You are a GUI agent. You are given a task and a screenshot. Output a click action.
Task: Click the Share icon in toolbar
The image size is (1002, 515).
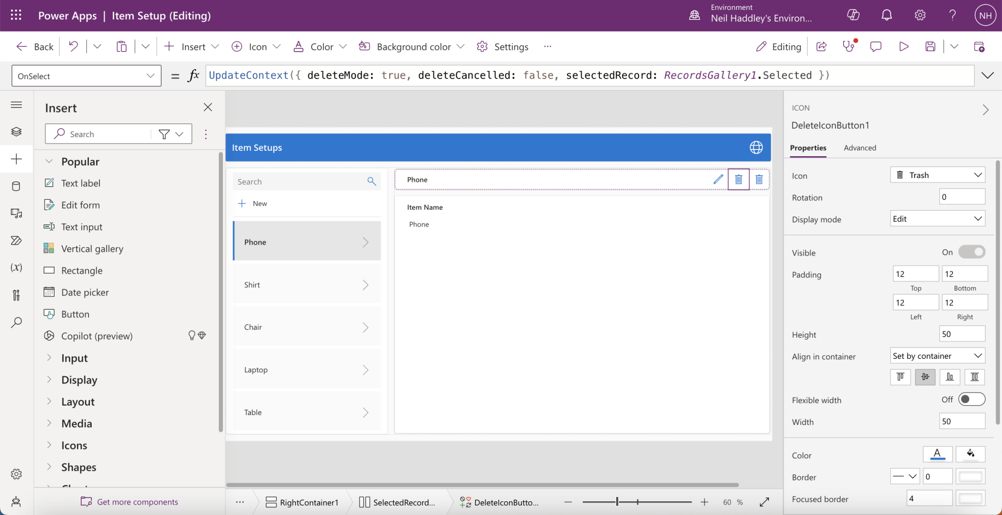(x=821, y=47)
